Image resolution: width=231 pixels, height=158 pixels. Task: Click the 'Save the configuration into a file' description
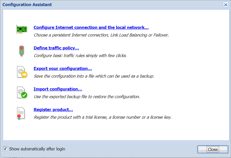coord(94,76)
